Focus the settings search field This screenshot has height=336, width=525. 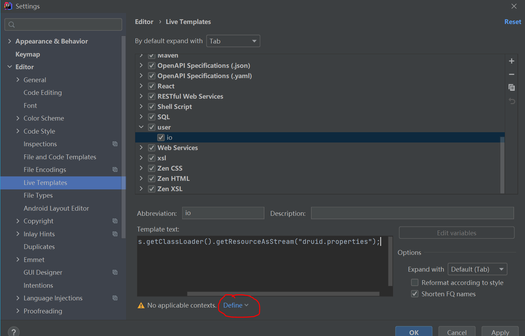tap(63, 25)
